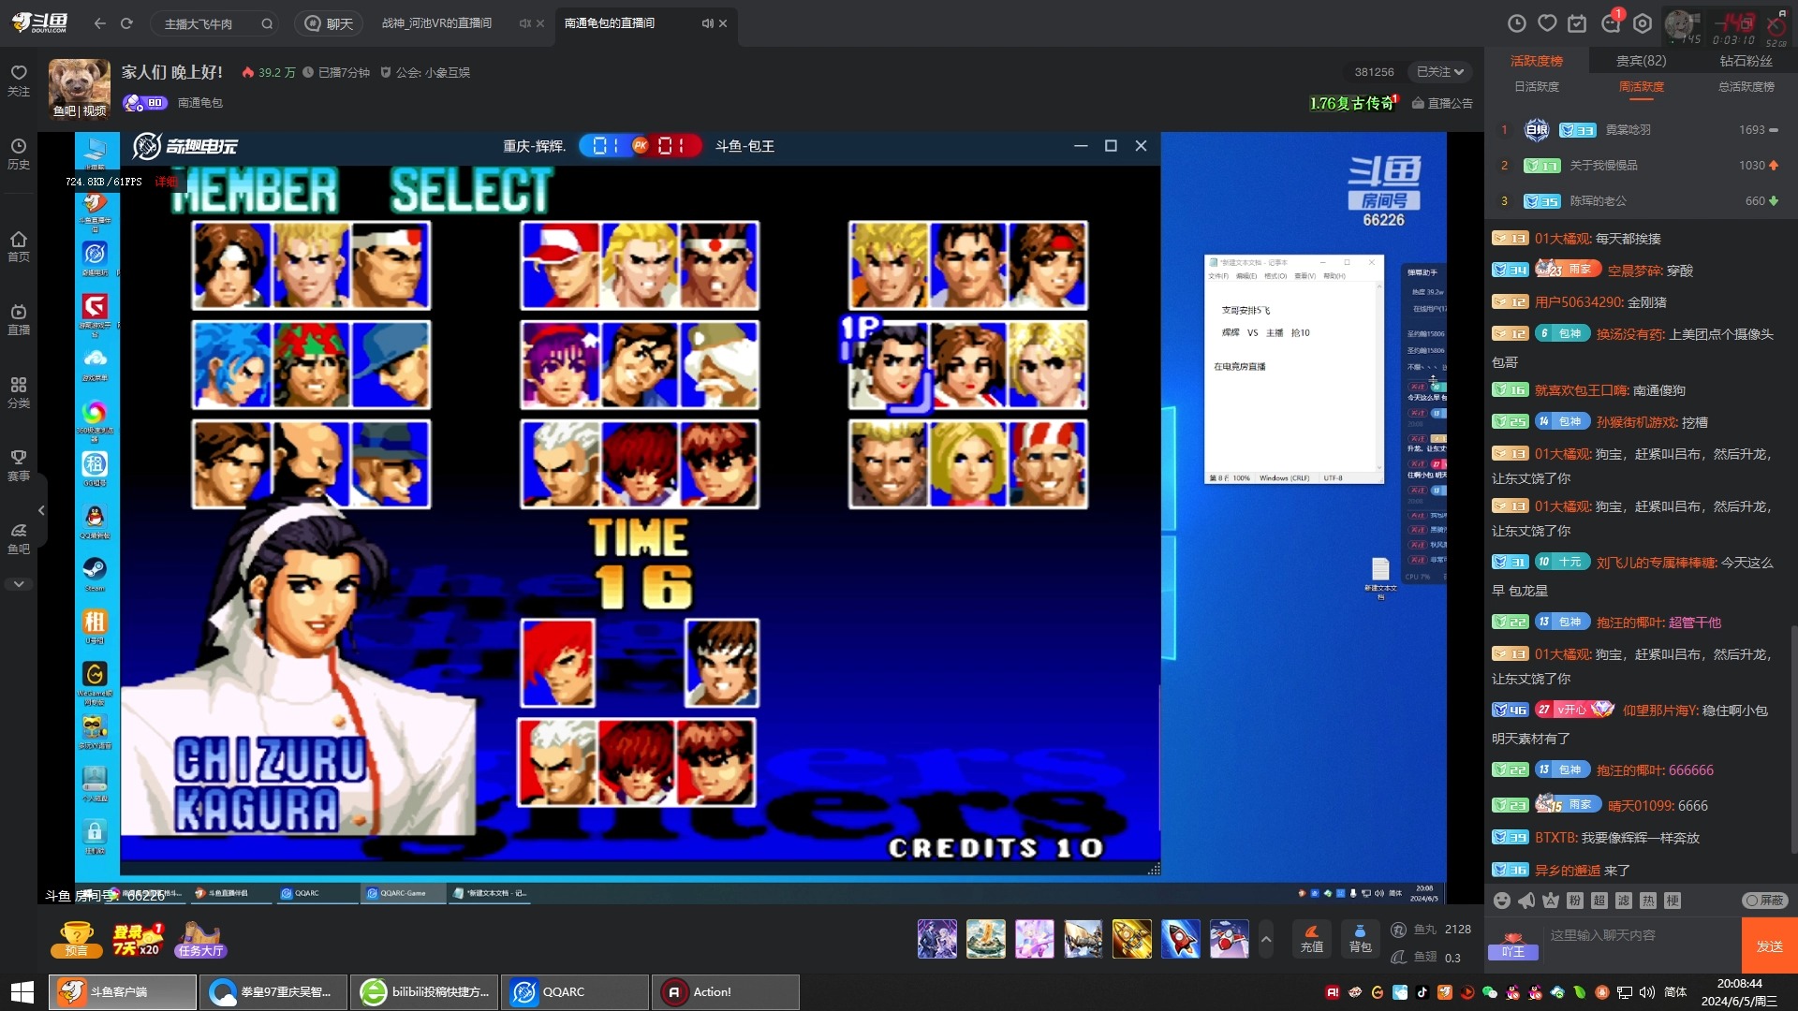Focus the 主播大飞牛肉 search field
The image size is (1798, 1011).
coord(206,23)
